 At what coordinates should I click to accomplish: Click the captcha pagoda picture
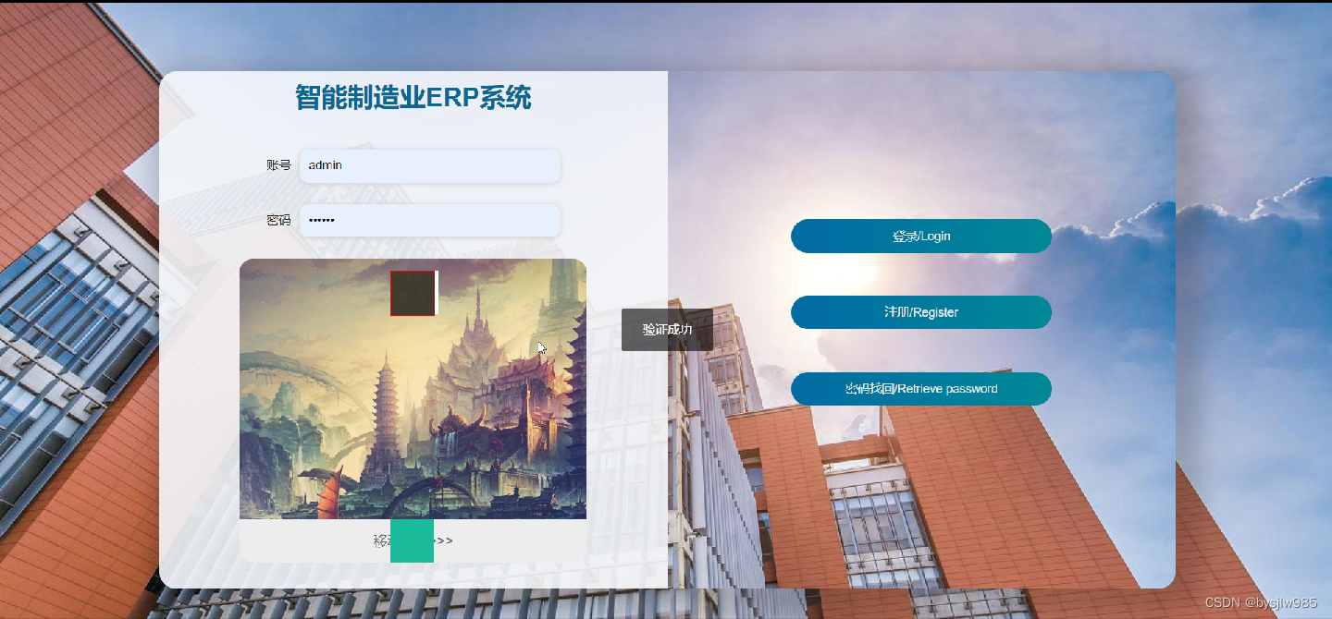pyautogui.click(x=413, y=389)
